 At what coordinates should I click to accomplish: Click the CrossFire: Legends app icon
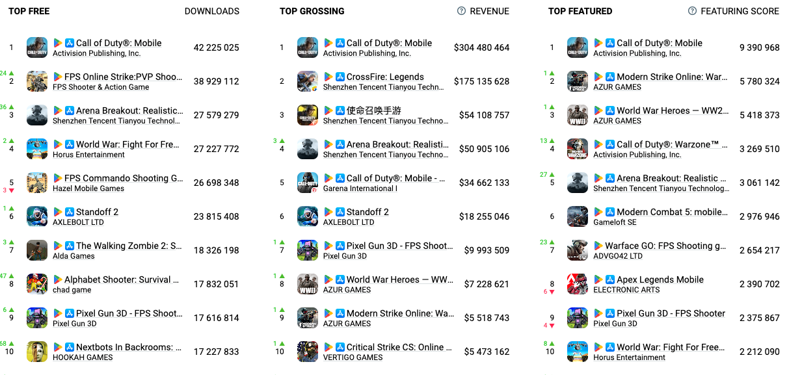[x=308, y=81]
